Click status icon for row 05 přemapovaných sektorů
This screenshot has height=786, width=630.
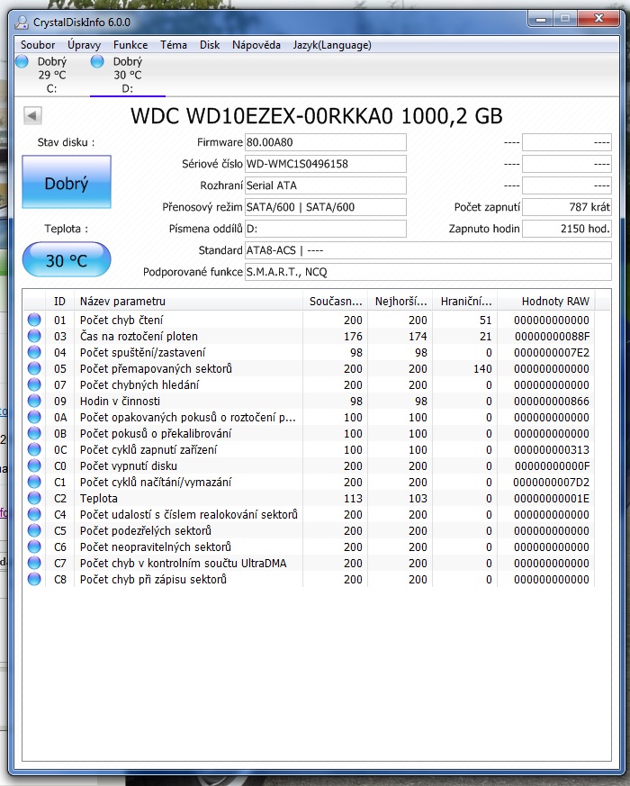(34, 368)
